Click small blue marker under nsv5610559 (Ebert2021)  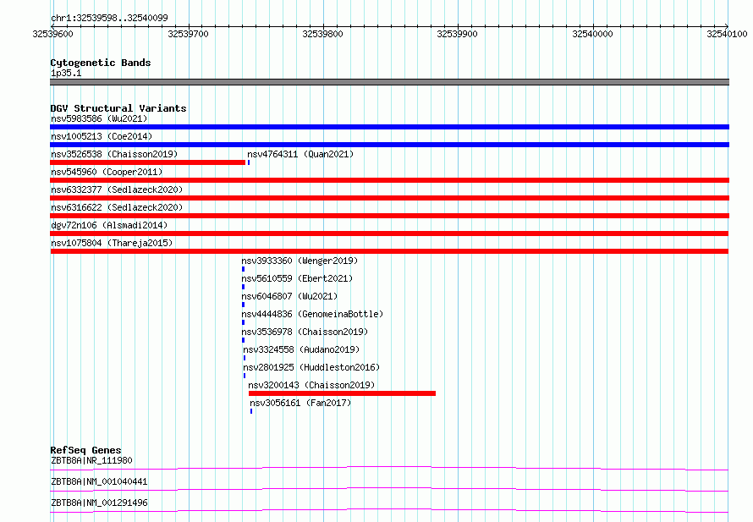(x=243, y=287)
